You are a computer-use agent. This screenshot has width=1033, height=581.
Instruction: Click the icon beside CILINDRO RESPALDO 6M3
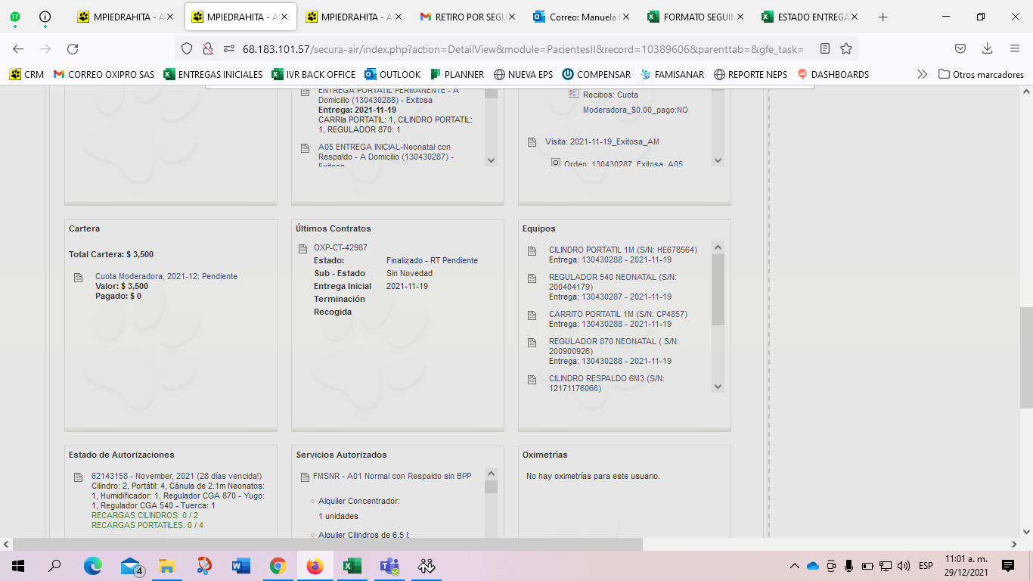click(x=532, y=380)
